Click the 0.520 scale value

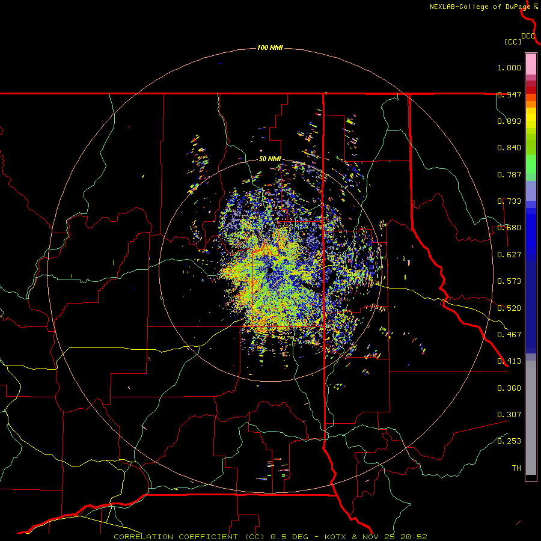coord(509,308)
